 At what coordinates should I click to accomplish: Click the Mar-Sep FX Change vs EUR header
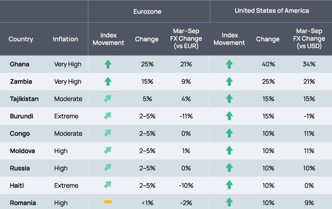(186, 39)
